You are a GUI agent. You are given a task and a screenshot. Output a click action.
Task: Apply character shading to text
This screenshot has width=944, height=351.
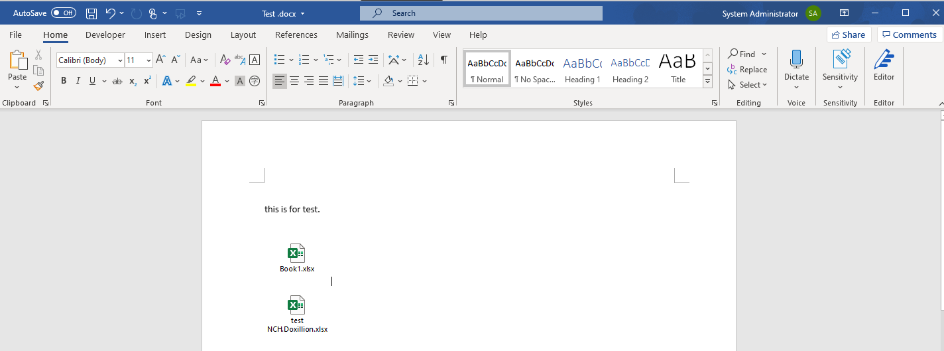(x=240, y=81)
